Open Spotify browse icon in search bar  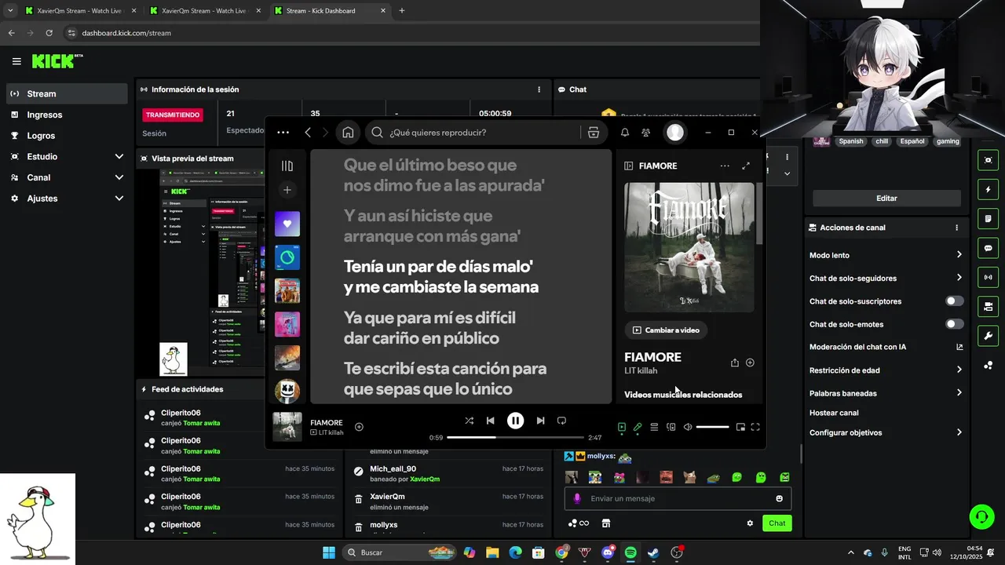pos(594,133)
